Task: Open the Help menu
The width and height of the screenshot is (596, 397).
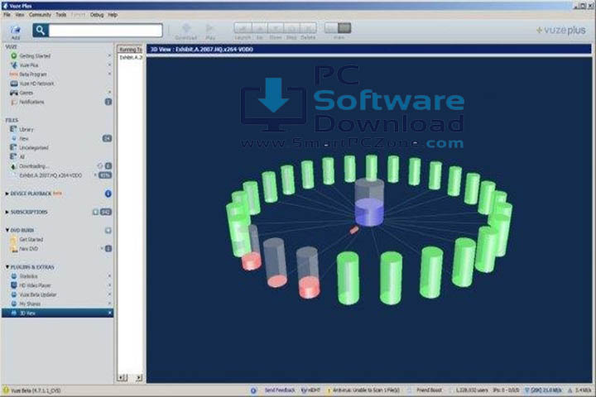Action: click(113, 15)
